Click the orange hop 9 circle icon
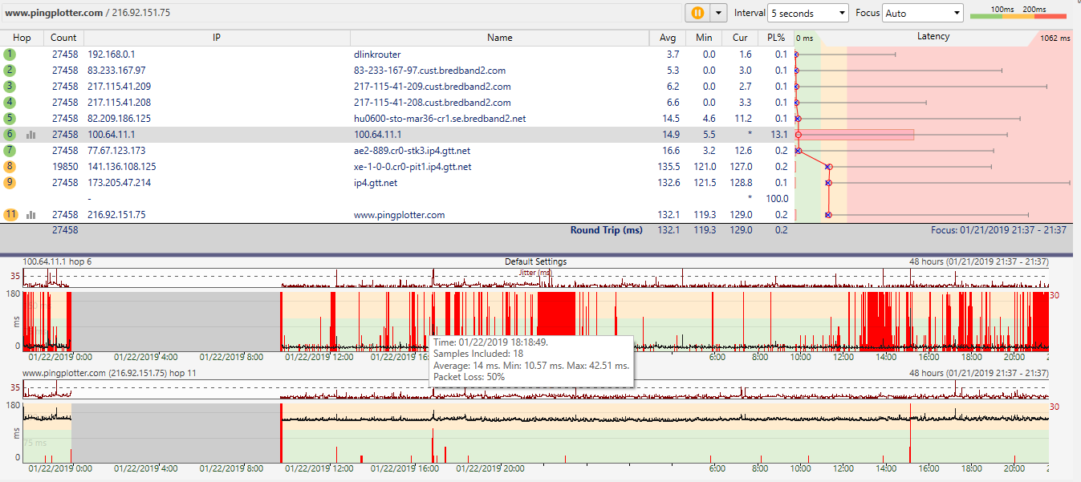 click(x=10, y=183)
